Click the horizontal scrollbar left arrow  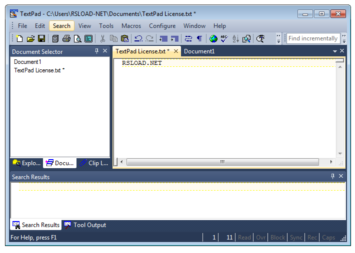[x=121, y=162]
